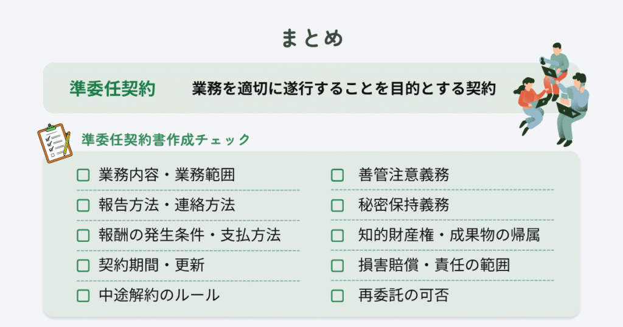Check the 知的財産権・成果物の帰属 box
Image resolution: width=623 pixels, height=327 pixels.
[x=337, y=235]
